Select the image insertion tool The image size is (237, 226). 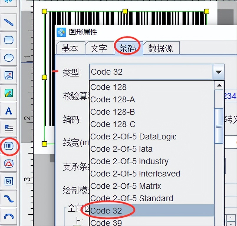9,75
